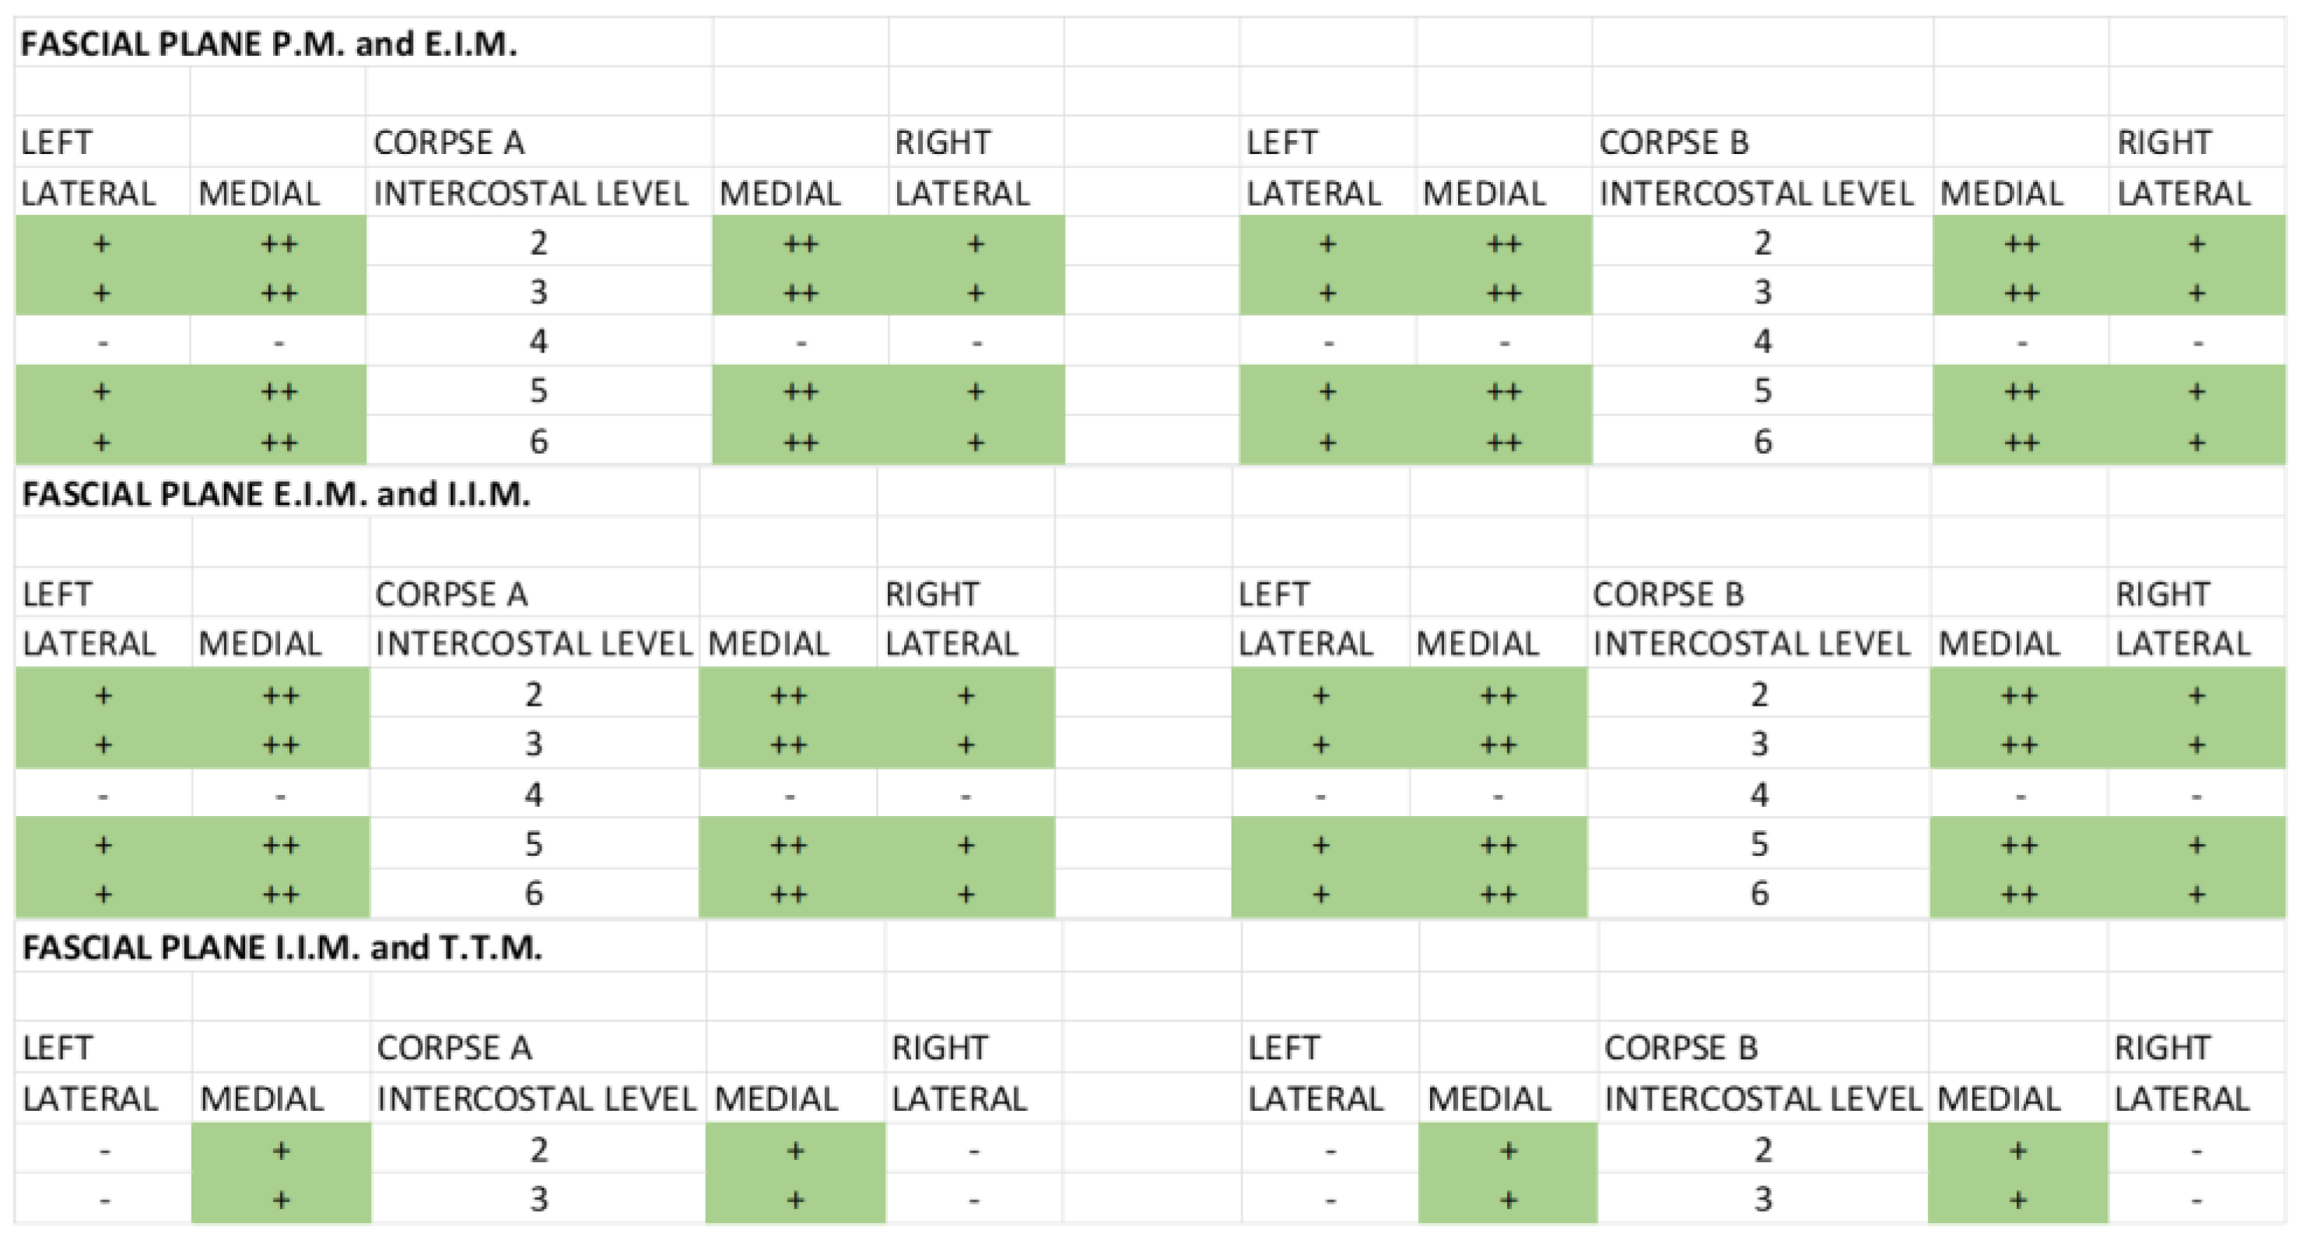This screenshot has width=2303, height=1244.
Task: Select Corpse B 'LEFT' header in P.M./E.I.M. table
Action: [1282, 142]
